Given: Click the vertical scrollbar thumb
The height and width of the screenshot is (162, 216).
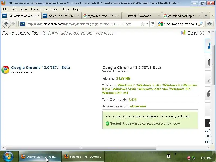Looking at the screenshot, I should pos(212,65).
